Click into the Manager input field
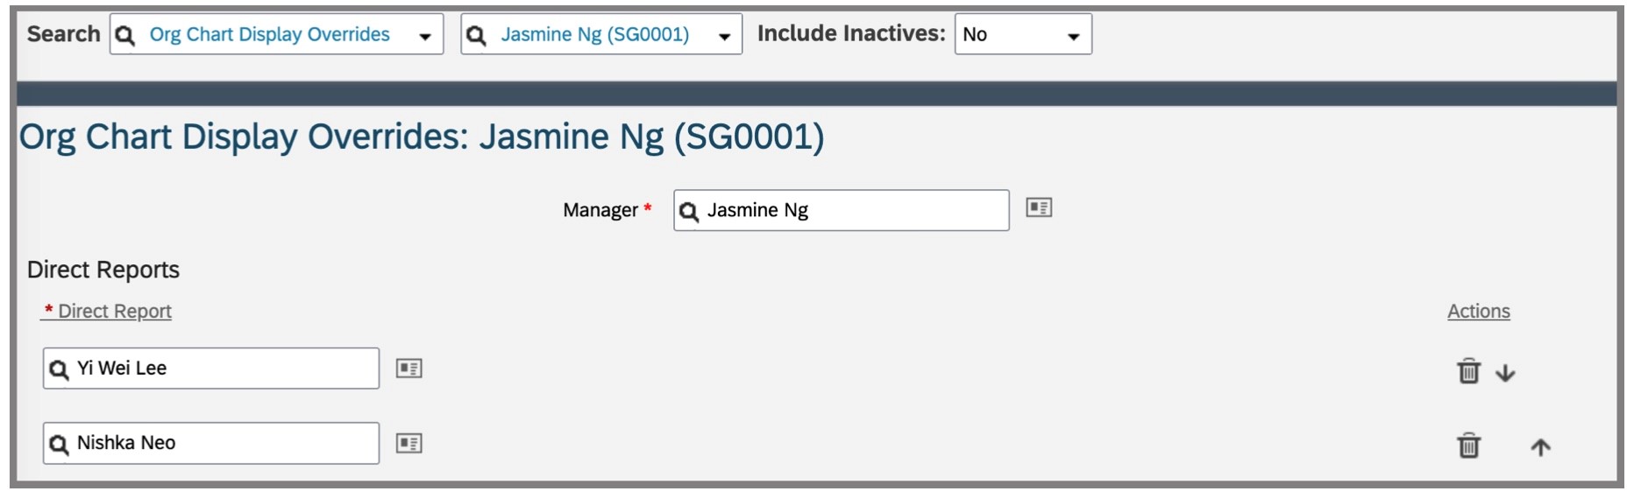 pos(841,210)
